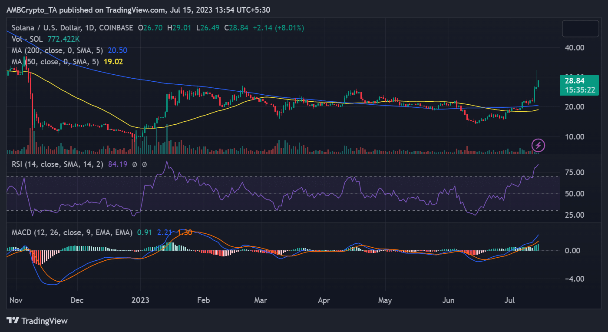Click the blue MACD value 2.21
The width and height of the screenshot is (608, 332).
click(x=164, y=232)
